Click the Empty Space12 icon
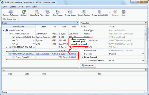The image size is (149, 95). [13, 57]
